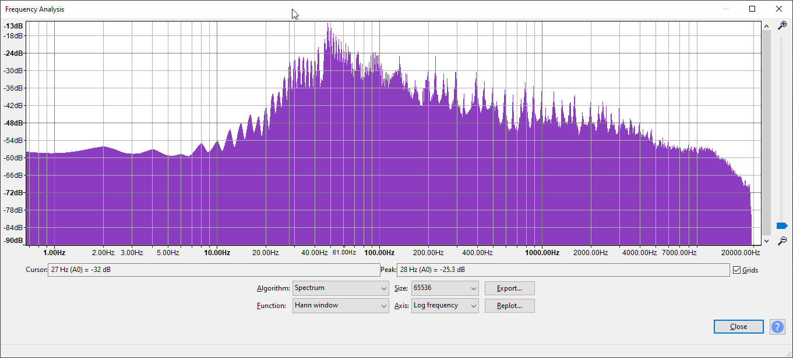Expand the Axis dropdown showing Log frequency

tap(445, 306)
